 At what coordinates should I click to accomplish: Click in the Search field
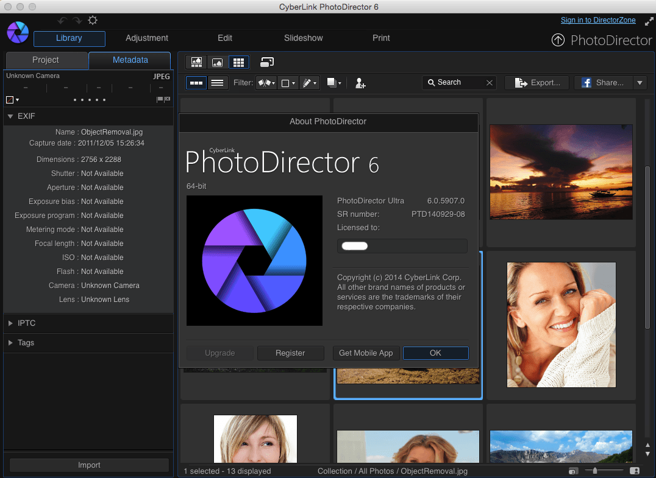pos(460,83)
